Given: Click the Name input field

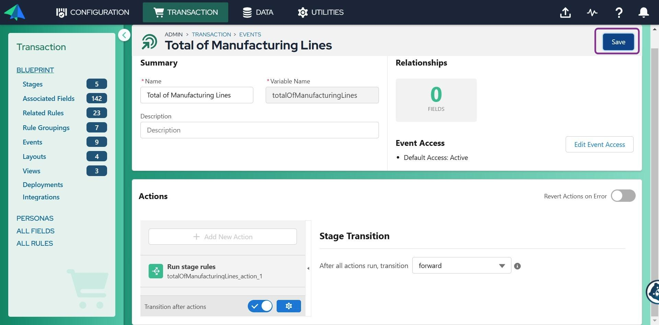Looking at the screenshot, I should (197, 95).
